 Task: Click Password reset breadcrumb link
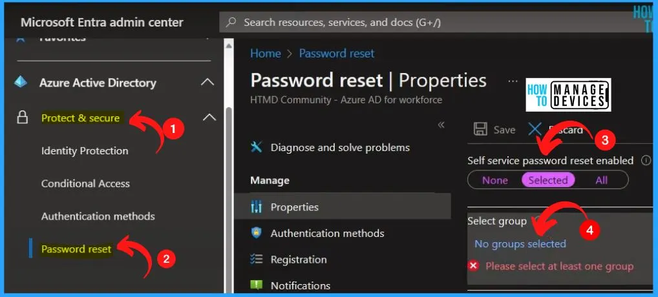337,53
